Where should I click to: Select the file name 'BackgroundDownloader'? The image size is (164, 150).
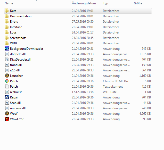pyautogui.click(x=27, y=49)
